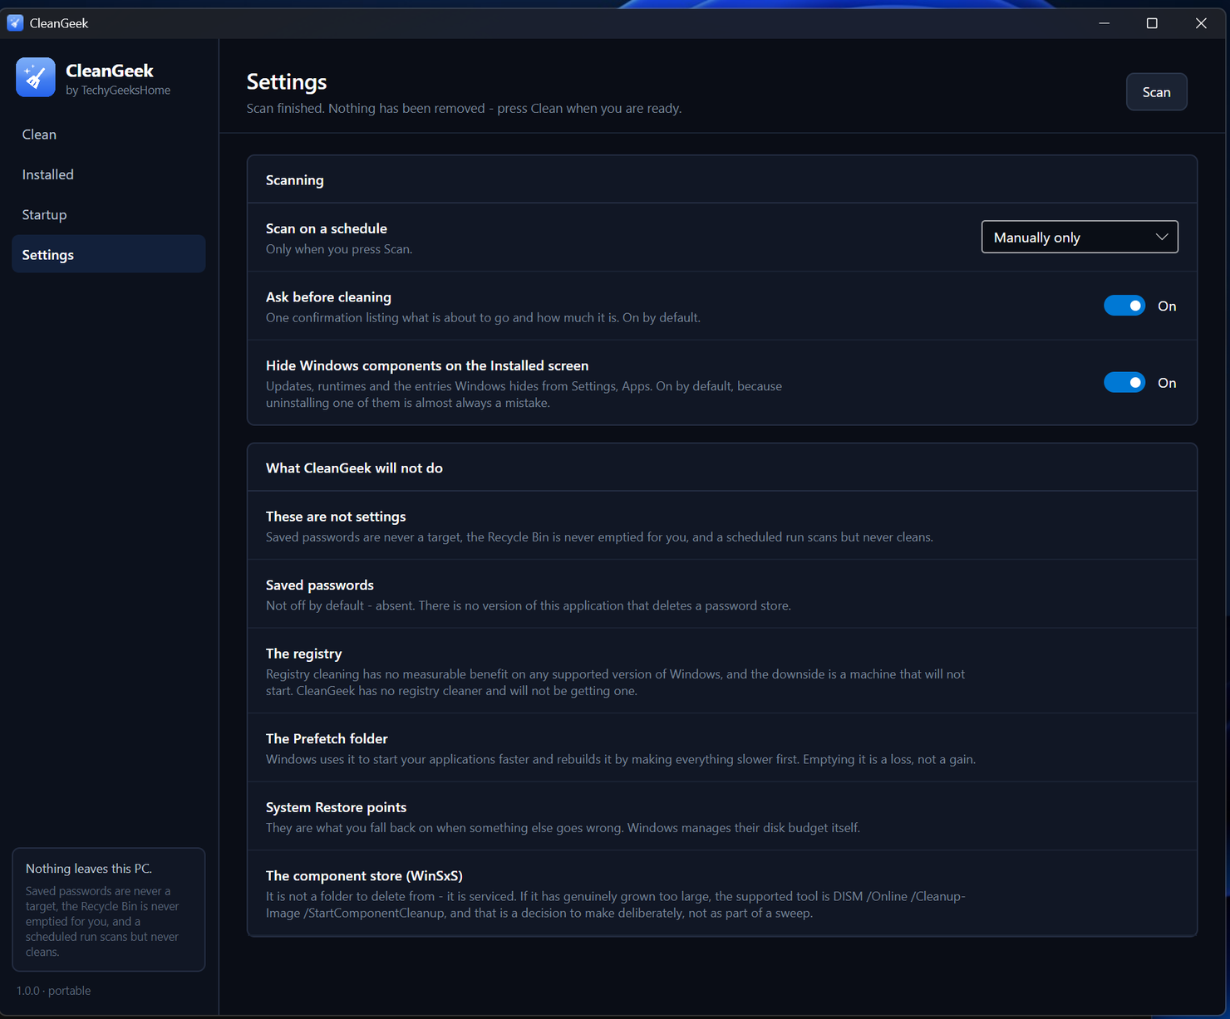
Task: Open the 'Manually only' schedule dropdown
Action: (1080, 237)
